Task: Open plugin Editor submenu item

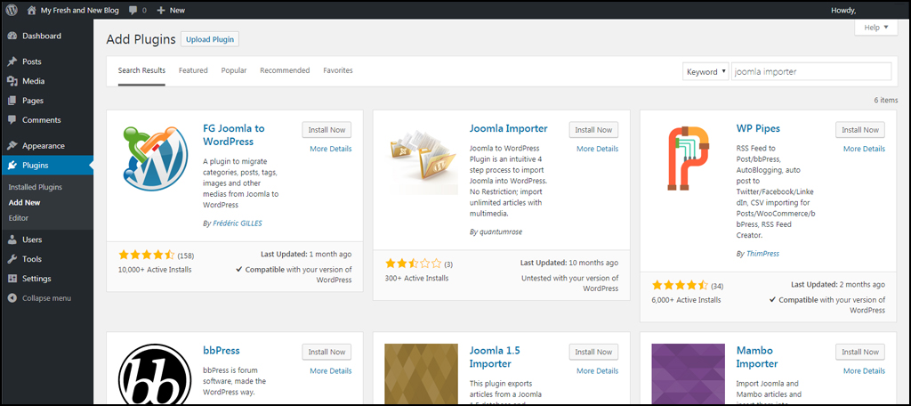Action: click(19, 218)
